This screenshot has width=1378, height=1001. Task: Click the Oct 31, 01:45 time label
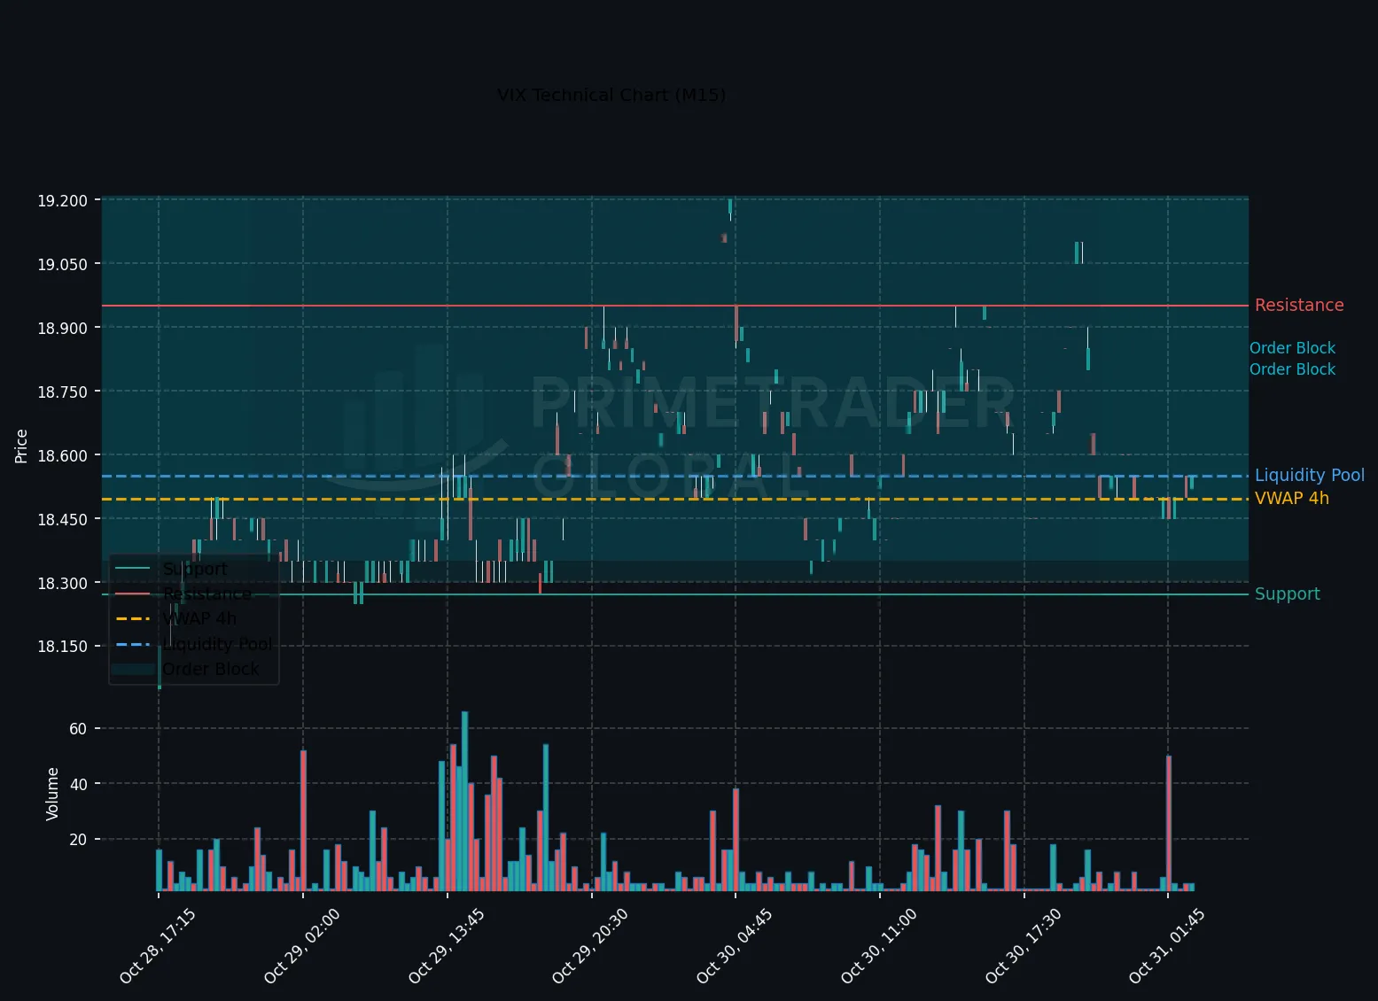(x=1167, y=945)
